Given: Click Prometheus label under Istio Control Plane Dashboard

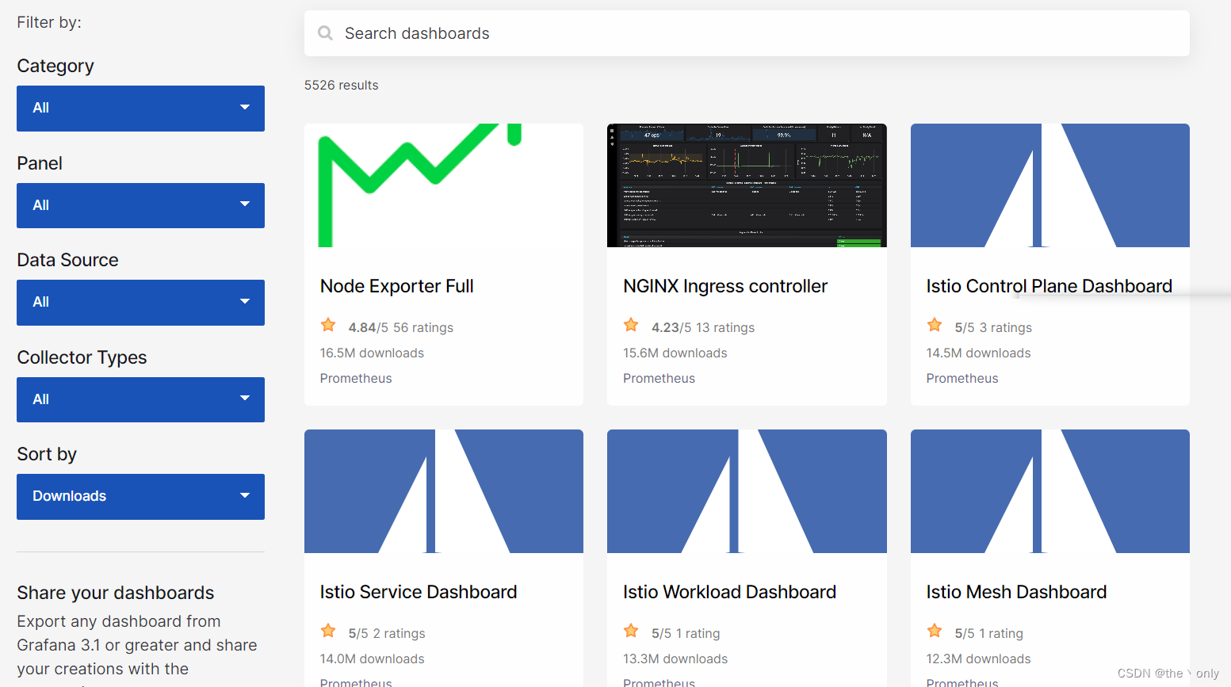Looking at the screenshot, I should [x=962, y=378].
